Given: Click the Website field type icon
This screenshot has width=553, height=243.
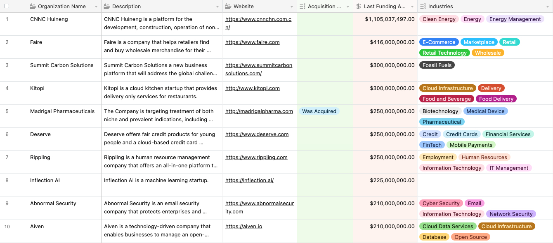Looking at the screenshot, I should 228,7.
